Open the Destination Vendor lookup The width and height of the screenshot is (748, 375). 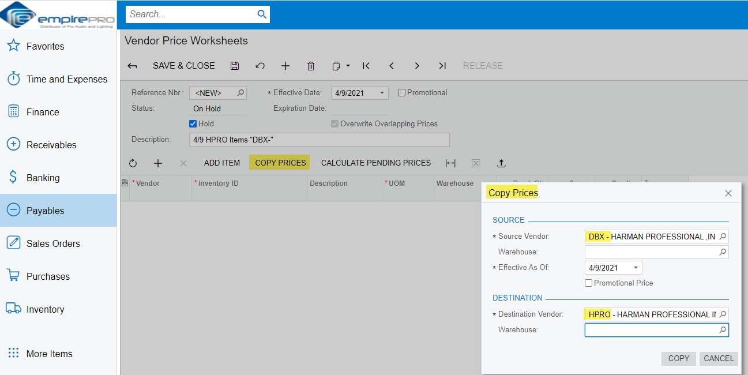[723, 314]
